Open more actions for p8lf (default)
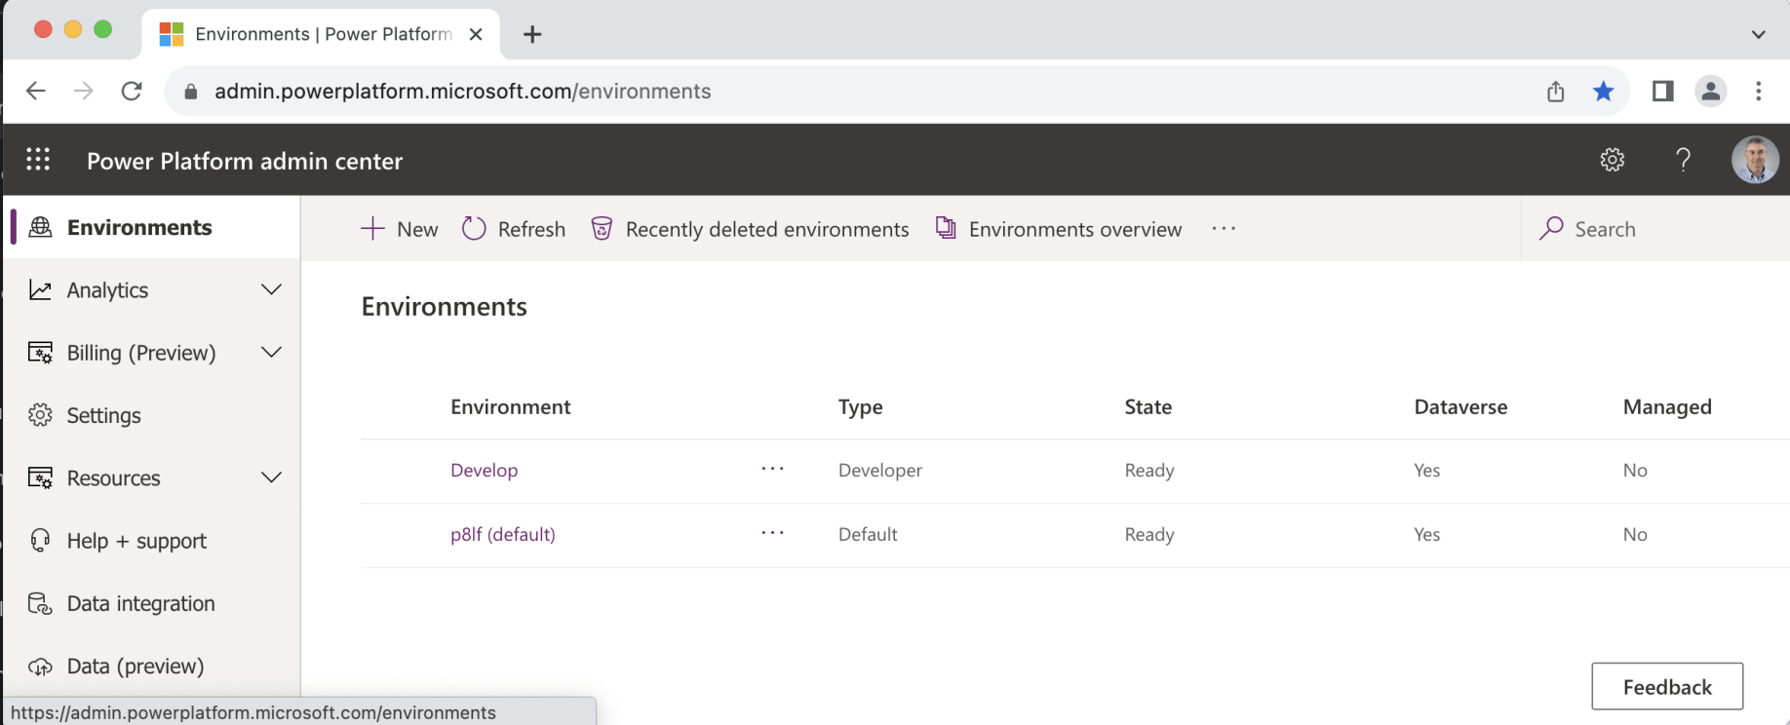Screen dimensions: 1790x725 [772, 534]
